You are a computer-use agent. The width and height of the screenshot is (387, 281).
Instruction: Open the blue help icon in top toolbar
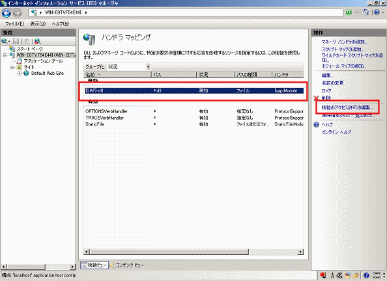pos(377,12)
